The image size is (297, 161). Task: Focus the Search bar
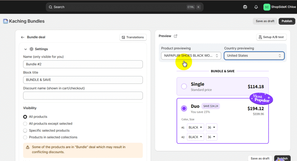click(x=124, y=7)
